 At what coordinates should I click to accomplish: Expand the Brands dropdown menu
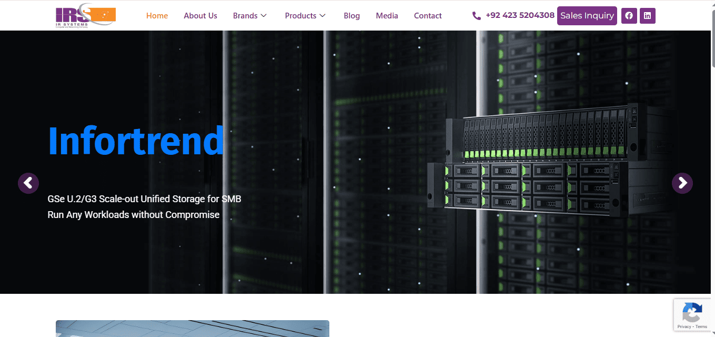250,16
